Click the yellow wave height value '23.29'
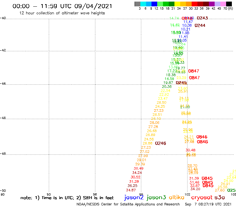The height and width of the screenshot is (207, 236). pyautogui.click(x=181, y=78)
